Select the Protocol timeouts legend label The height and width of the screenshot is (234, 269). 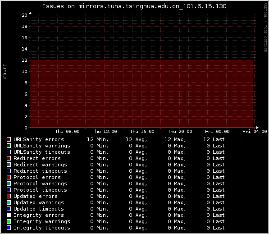(x=40, y=190)
